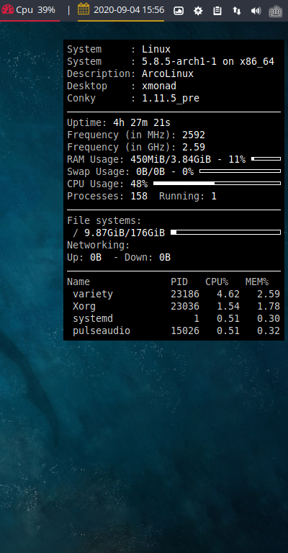288x553 pixels.
Task: Click the CPU Usage progress bar
Action: (217, 184)
